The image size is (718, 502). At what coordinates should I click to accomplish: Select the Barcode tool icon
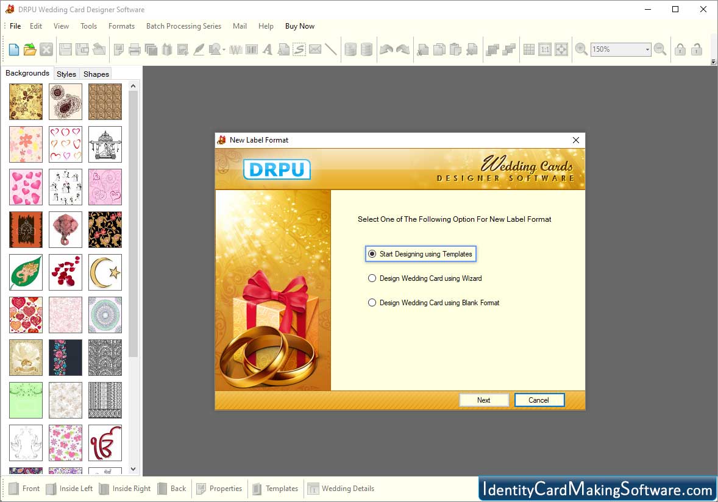pyautogui.click(x=251, y=49)
